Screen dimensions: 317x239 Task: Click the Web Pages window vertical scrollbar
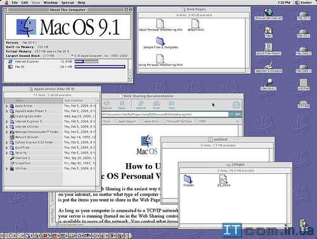[x=247, y=43]
